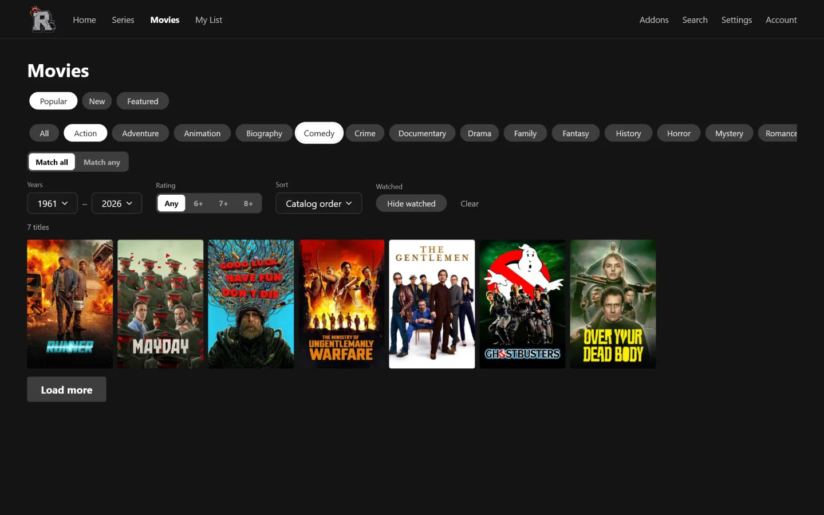This screenshot has width=824, height=515.
Task: Open the Catalog order sort dropdown
Action: 319,203
